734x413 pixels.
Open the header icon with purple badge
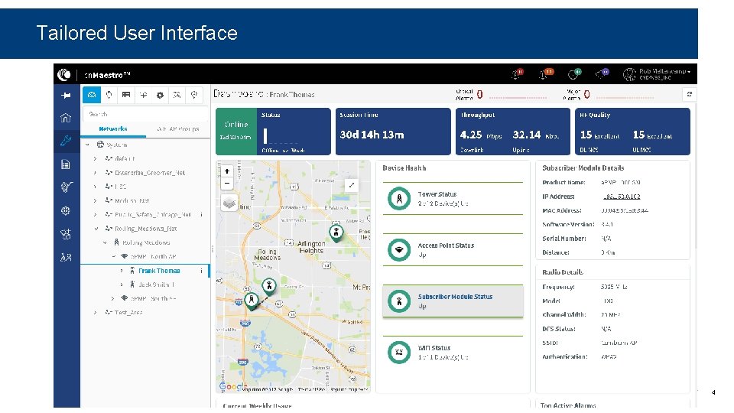[602, 73]
